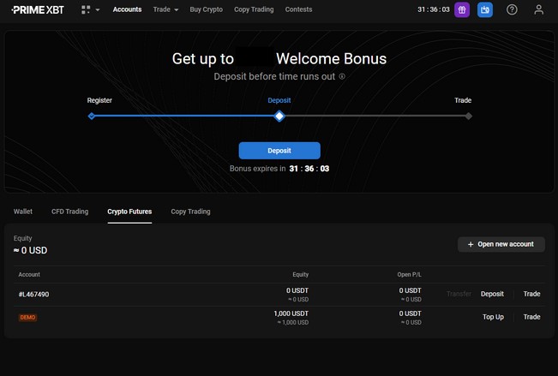Click the purple gift bonus icon
Screen dimensions: 558x376
pyautogui.click(x=462, y=9)
